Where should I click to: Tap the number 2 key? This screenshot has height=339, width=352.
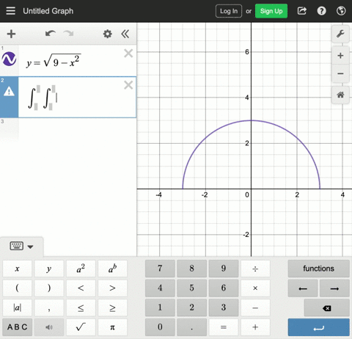pos(191,307)
